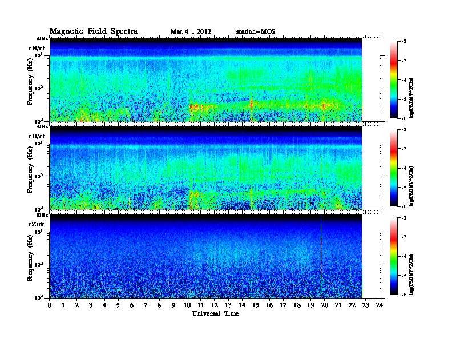This screenshot has height=350, width=452.
Task: Click the dH/dt spectrogram plot area
Action: pos(206,79)
